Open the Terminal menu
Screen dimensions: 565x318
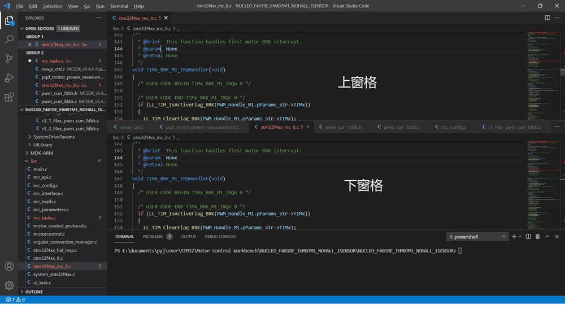[119, 6]
